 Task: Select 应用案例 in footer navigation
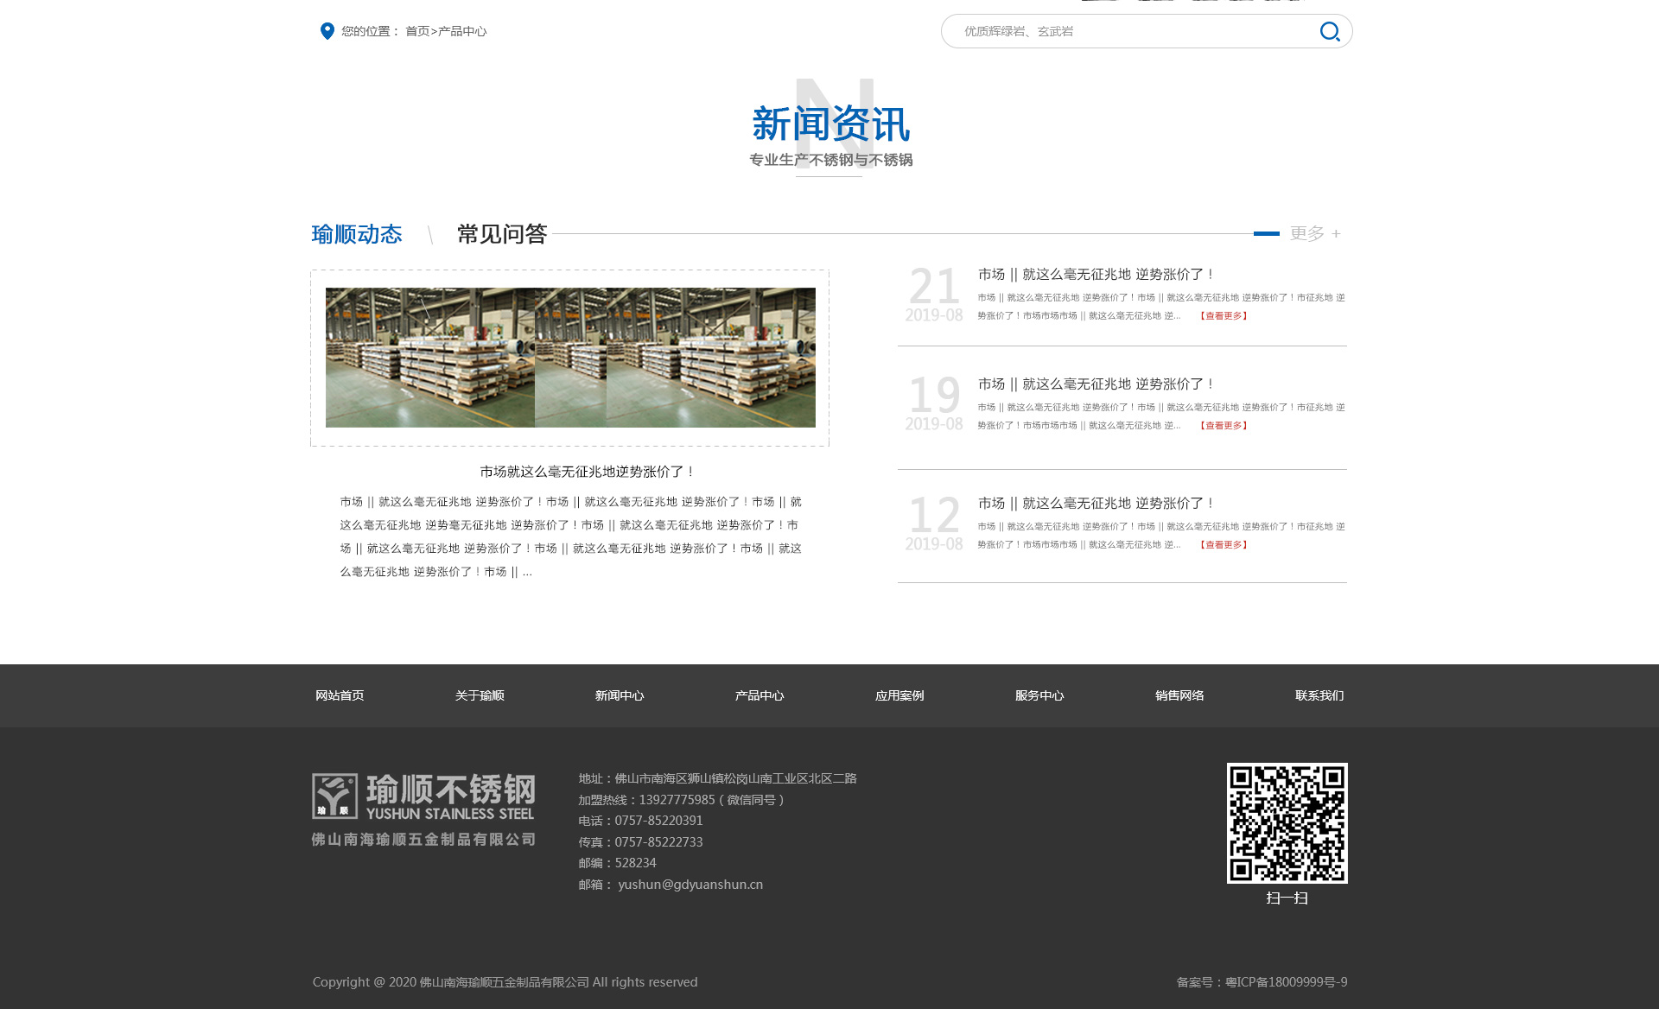coord(899,695)
